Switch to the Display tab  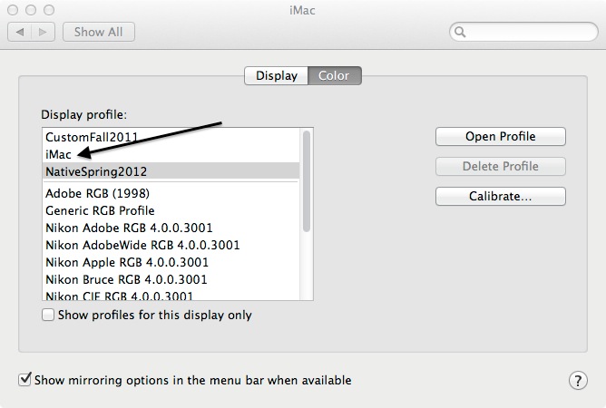(x=277, y=75)
